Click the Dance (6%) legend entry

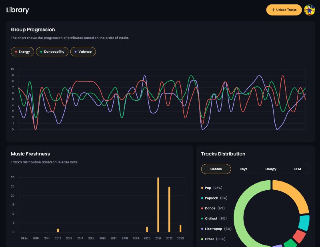(213, 208)
